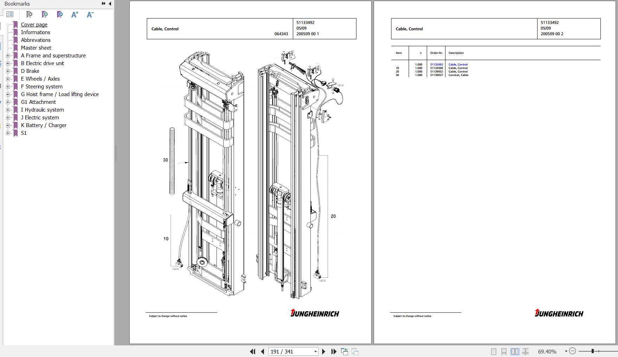
Task: Click 'Conduit, Cable' description in table
Action: [458, 75]
